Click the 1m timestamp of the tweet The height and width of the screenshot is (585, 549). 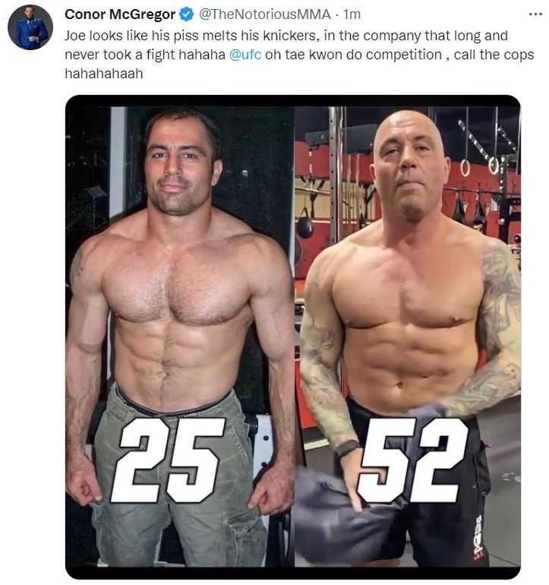[352, 14]
